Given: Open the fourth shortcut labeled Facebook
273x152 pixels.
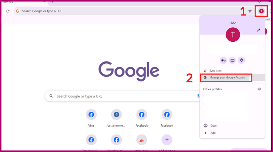Looking at the screenshot, I should (167, 118).
